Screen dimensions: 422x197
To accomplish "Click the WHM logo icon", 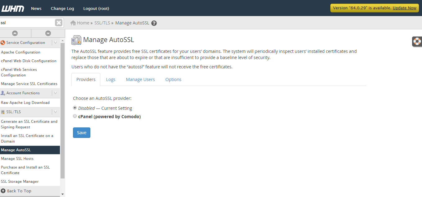I will coord(13,8).
